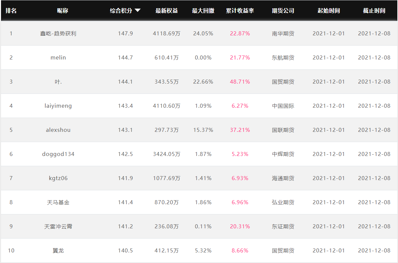Click futures company 海通期货

coord(283,178)
